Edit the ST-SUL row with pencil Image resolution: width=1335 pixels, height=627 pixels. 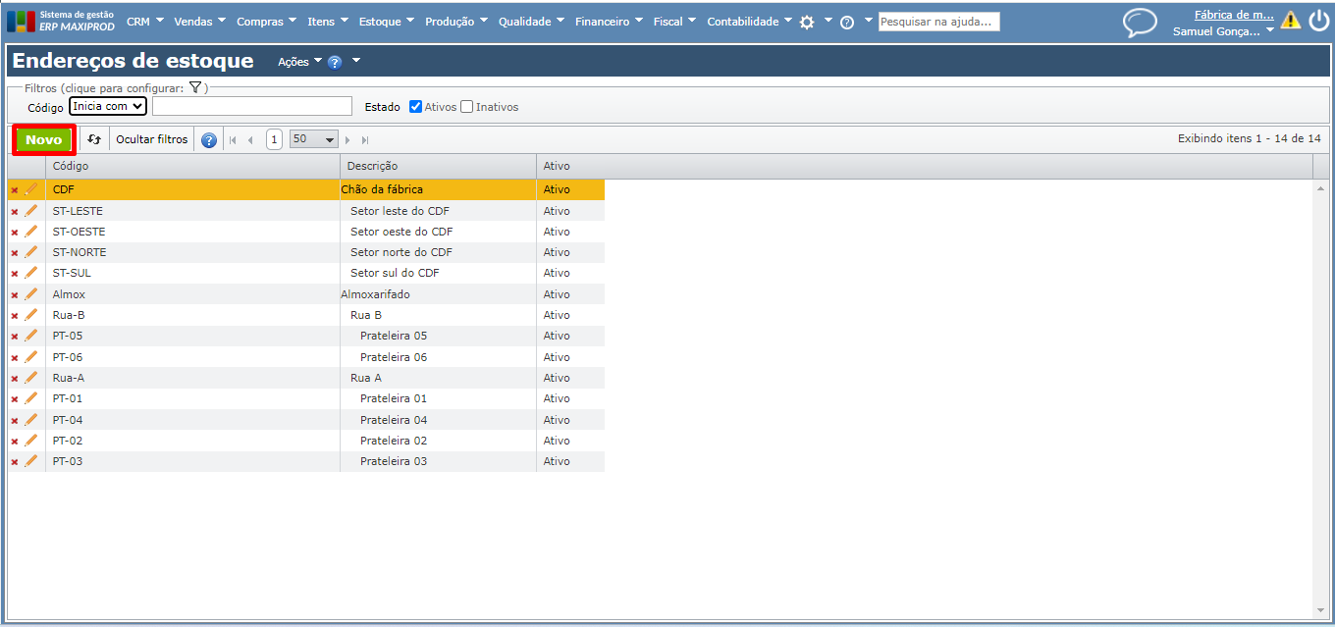[x=31, y=273]
